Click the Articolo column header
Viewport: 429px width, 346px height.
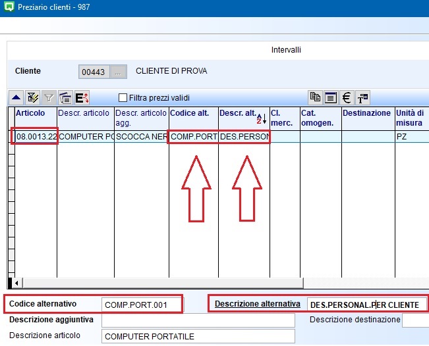(29, 114)
